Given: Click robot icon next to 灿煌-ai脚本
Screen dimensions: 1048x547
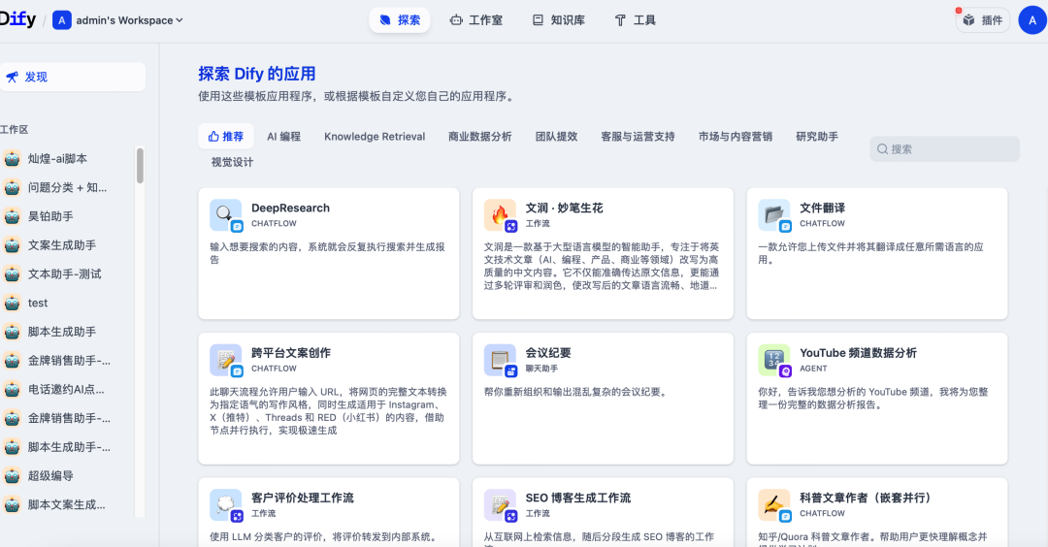Looking at the screenshot, I should [12, 159].
